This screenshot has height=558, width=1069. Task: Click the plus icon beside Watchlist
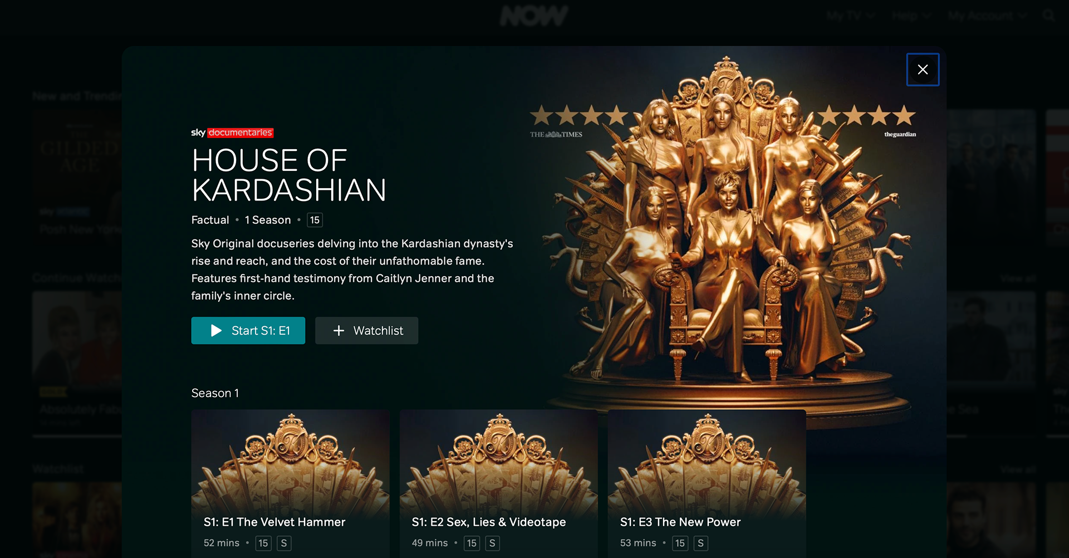(339, 331)
